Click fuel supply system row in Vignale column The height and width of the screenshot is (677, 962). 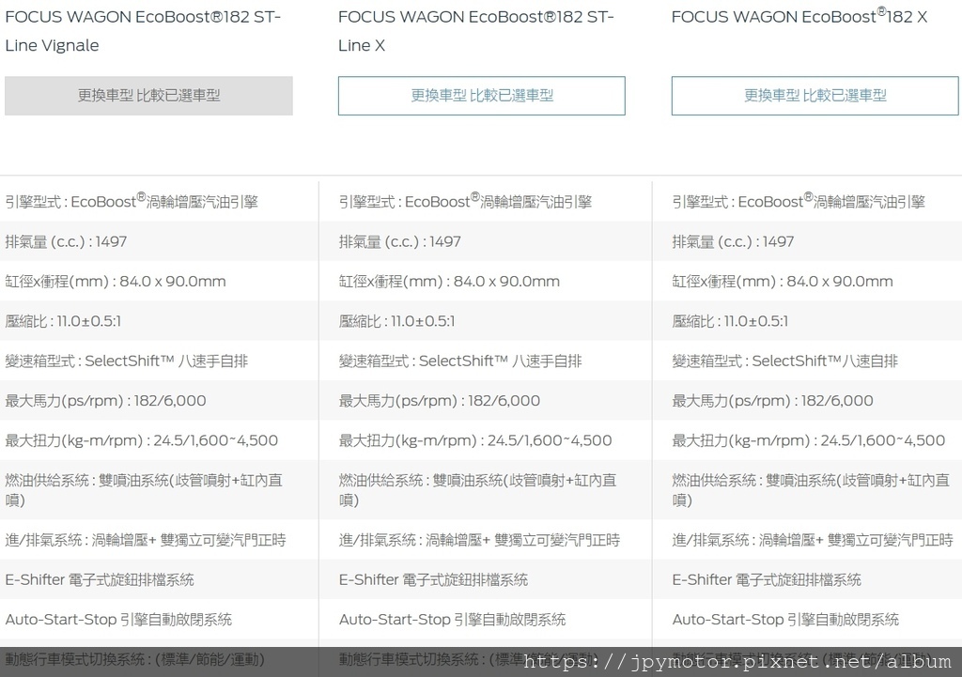[x=159, y=490]
